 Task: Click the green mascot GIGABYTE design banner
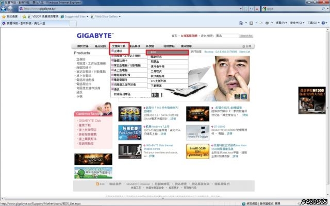click(93, 173)
